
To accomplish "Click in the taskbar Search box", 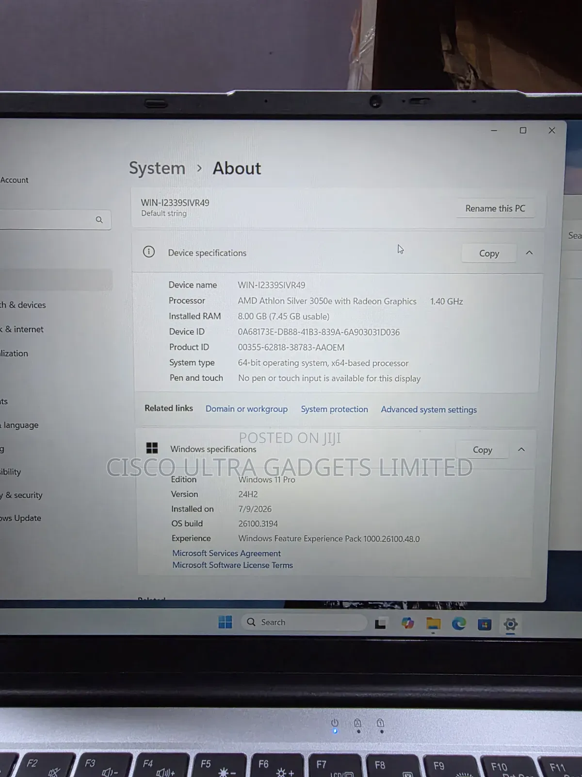I will (304, 622).
